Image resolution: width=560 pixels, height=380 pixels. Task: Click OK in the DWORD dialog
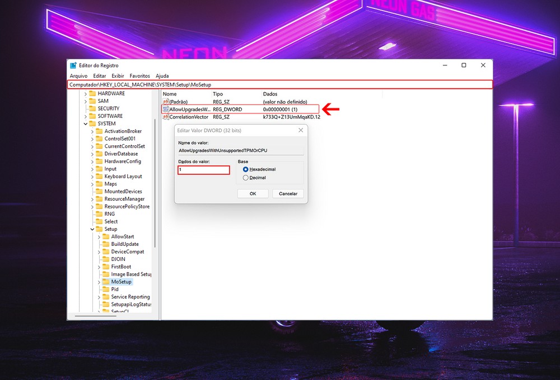click(x=253, y=193)
